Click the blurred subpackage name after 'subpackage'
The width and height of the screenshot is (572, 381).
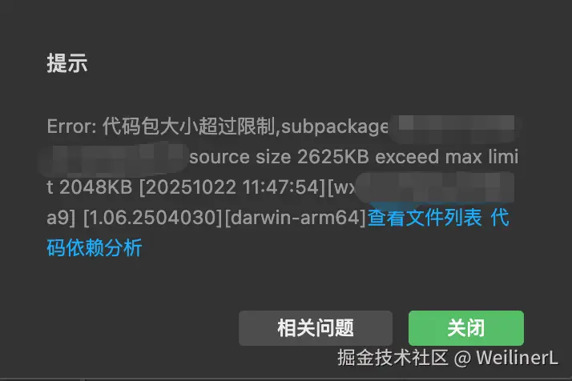(456, 127)
